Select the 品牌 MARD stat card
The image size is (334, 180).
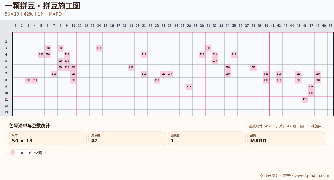pyautogui.click(x=286, y=138)
